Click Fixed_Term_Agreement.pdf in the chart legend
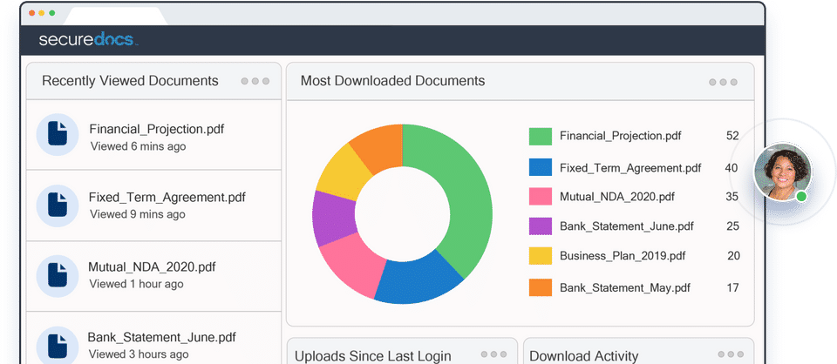The height and width of the screenshot is (364, 837). 630,168
